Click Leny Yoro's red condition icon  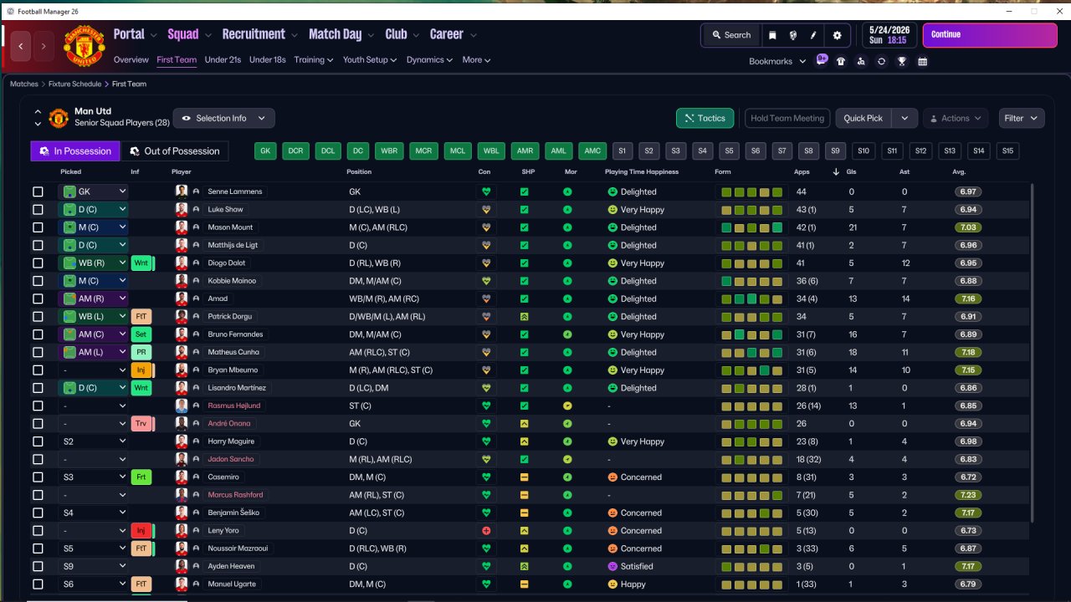pos(486,531)
